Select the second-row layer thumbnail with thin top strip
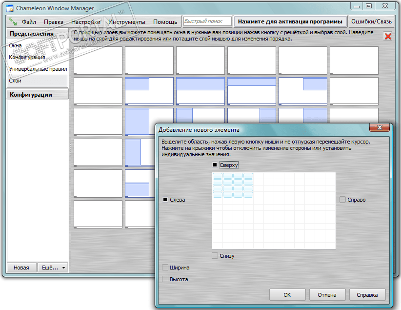 point(252,91)
